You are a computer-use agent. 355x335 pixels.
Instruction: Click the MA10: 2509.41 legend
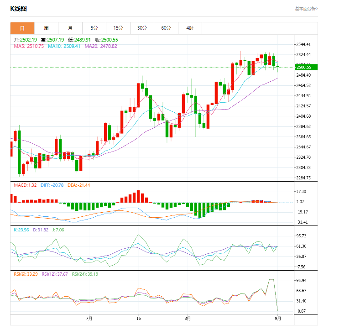tap(64, 46)
